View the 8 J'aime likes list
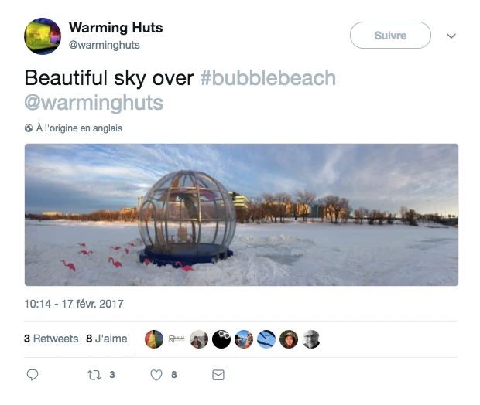The height and width of the screenshot is (405, 480). (x=107, y=339)
